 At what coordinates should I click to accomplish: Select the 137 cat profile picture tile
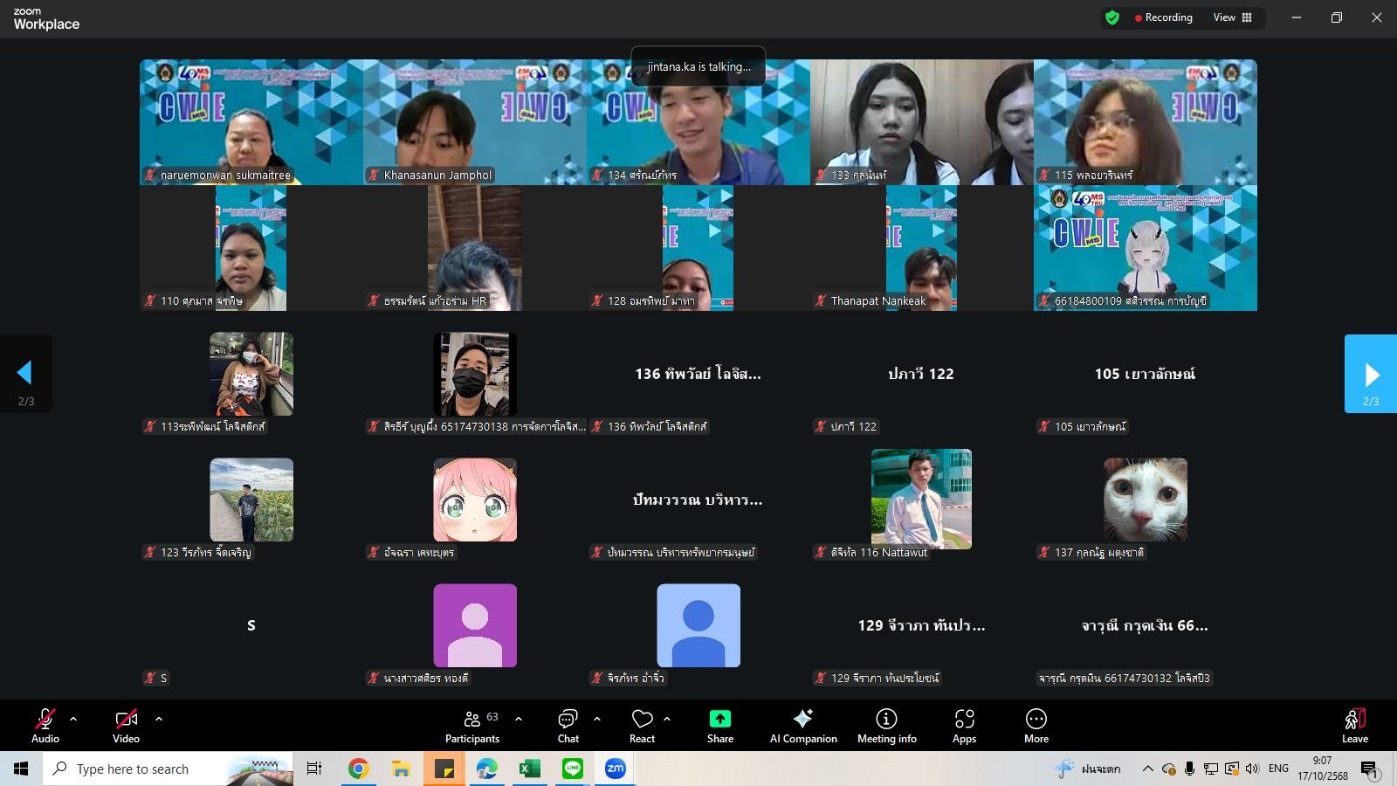[x=1145, y=500]
